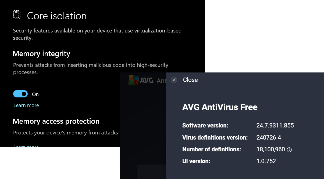Click the Memory integrity section heading
Screen dimensions: 324x179
[41, 54]
